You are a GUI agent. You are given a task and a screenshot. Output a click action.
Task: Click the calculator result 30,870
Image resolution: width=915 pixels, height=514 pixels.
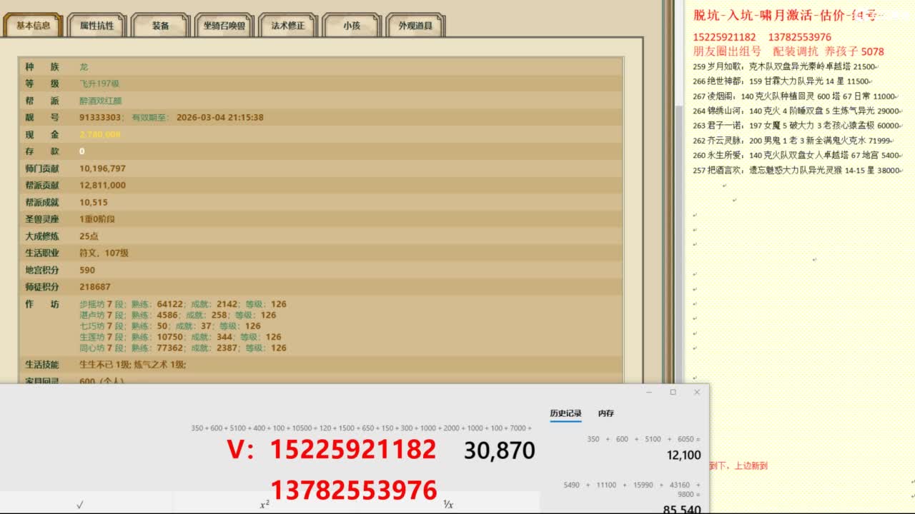pyautogui.click(x=499, y=450)
